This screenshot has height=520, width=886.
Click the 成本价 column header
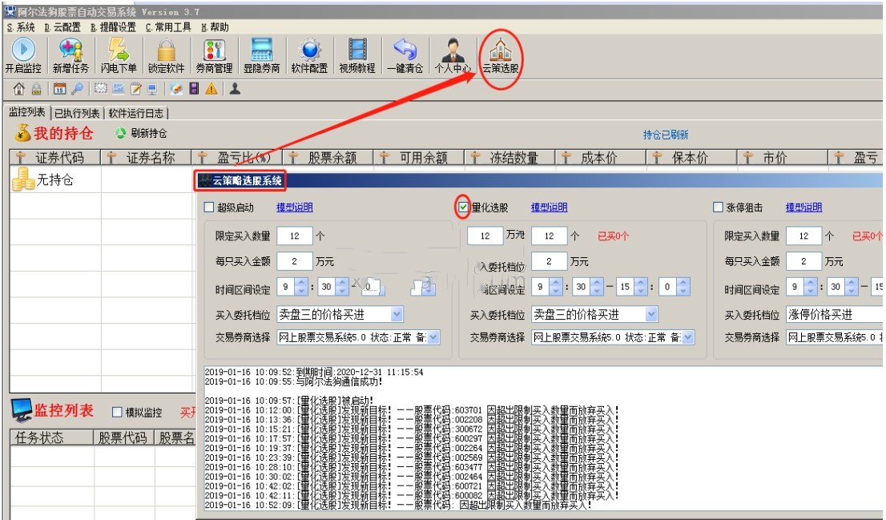601,158
